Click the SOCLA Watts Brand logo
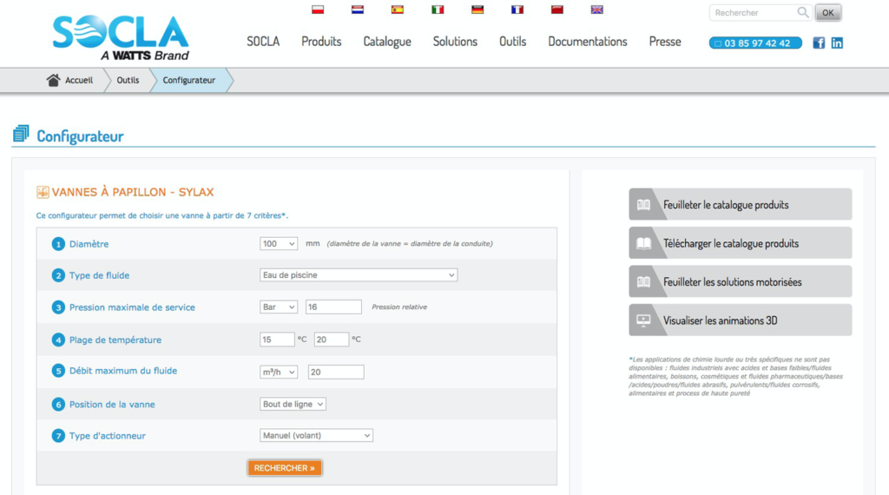 pyautogui.click(x=121, y=37)
